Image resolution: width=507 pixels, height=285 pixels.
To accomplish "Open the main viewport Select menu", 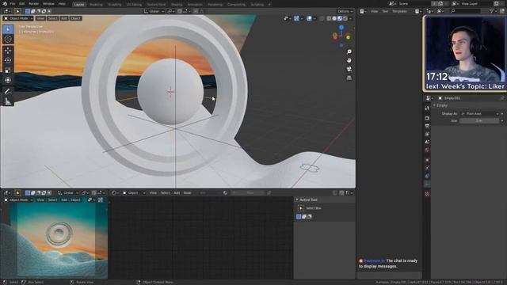I will (53, 18).
